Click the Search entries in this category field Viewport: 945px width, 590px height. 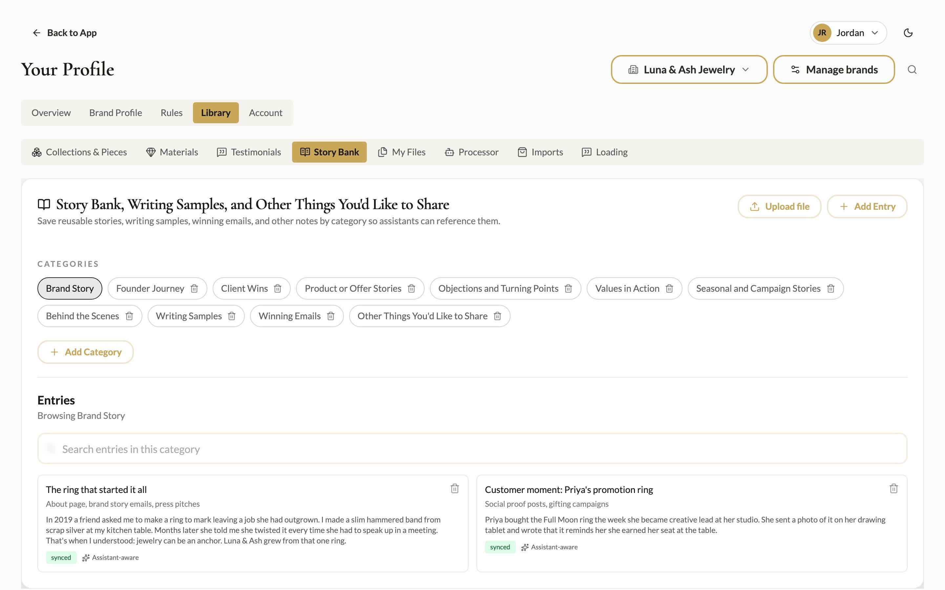[x=472, y=449]
